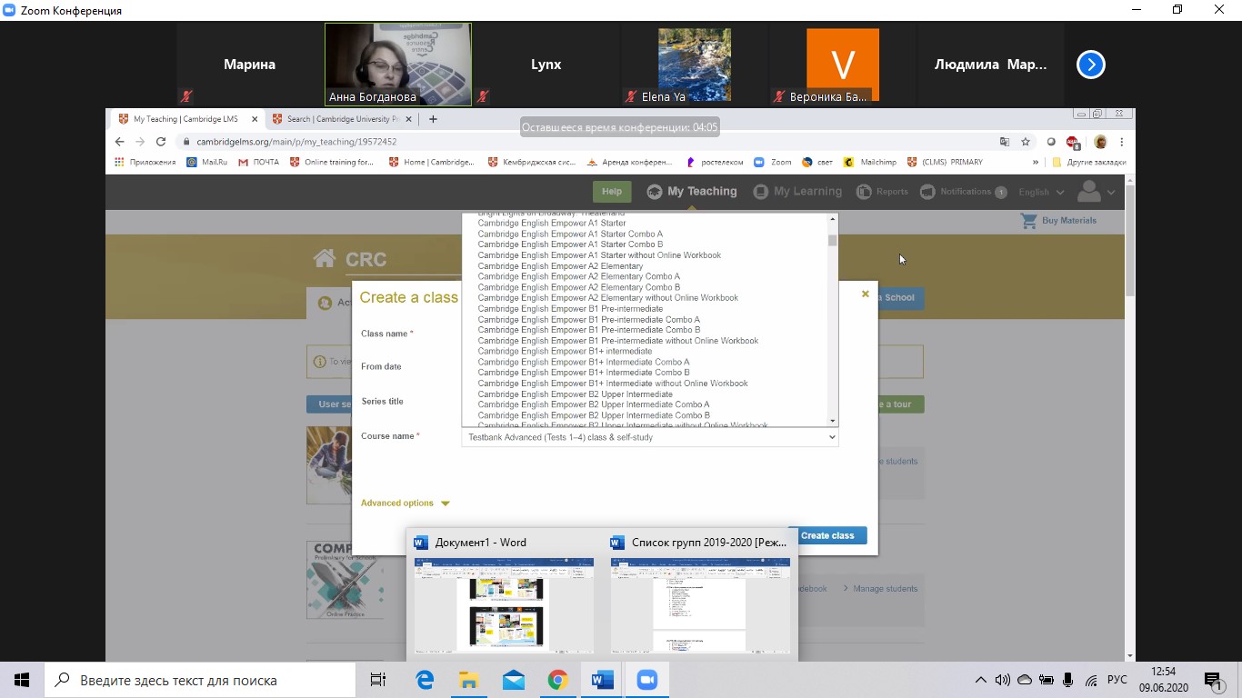This screenshot has height=698, width=1242.
Task: Select Empower B1 Pre-intermediate Combo B
Action: click(588, 330)
